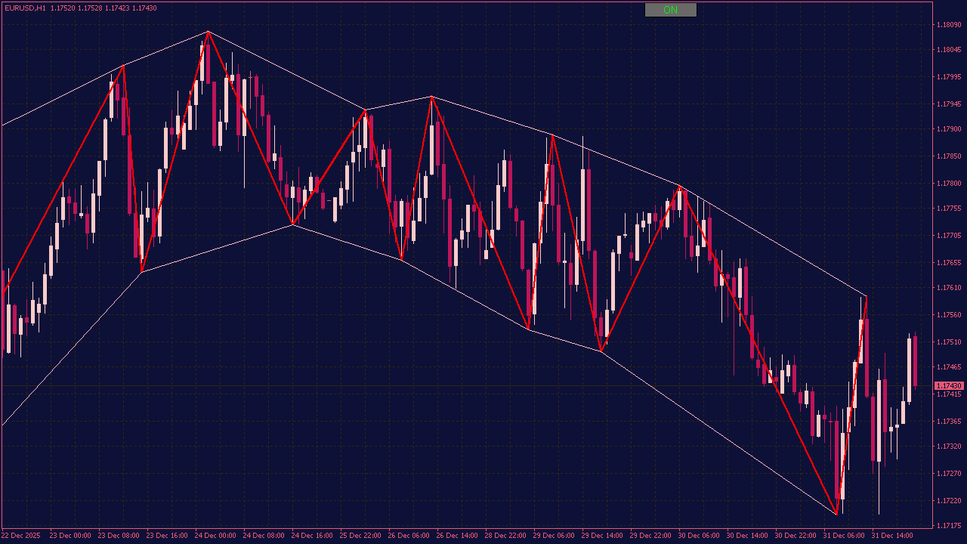Click the EURUSD,H1 symbol title text

click(x=24, y=8)
